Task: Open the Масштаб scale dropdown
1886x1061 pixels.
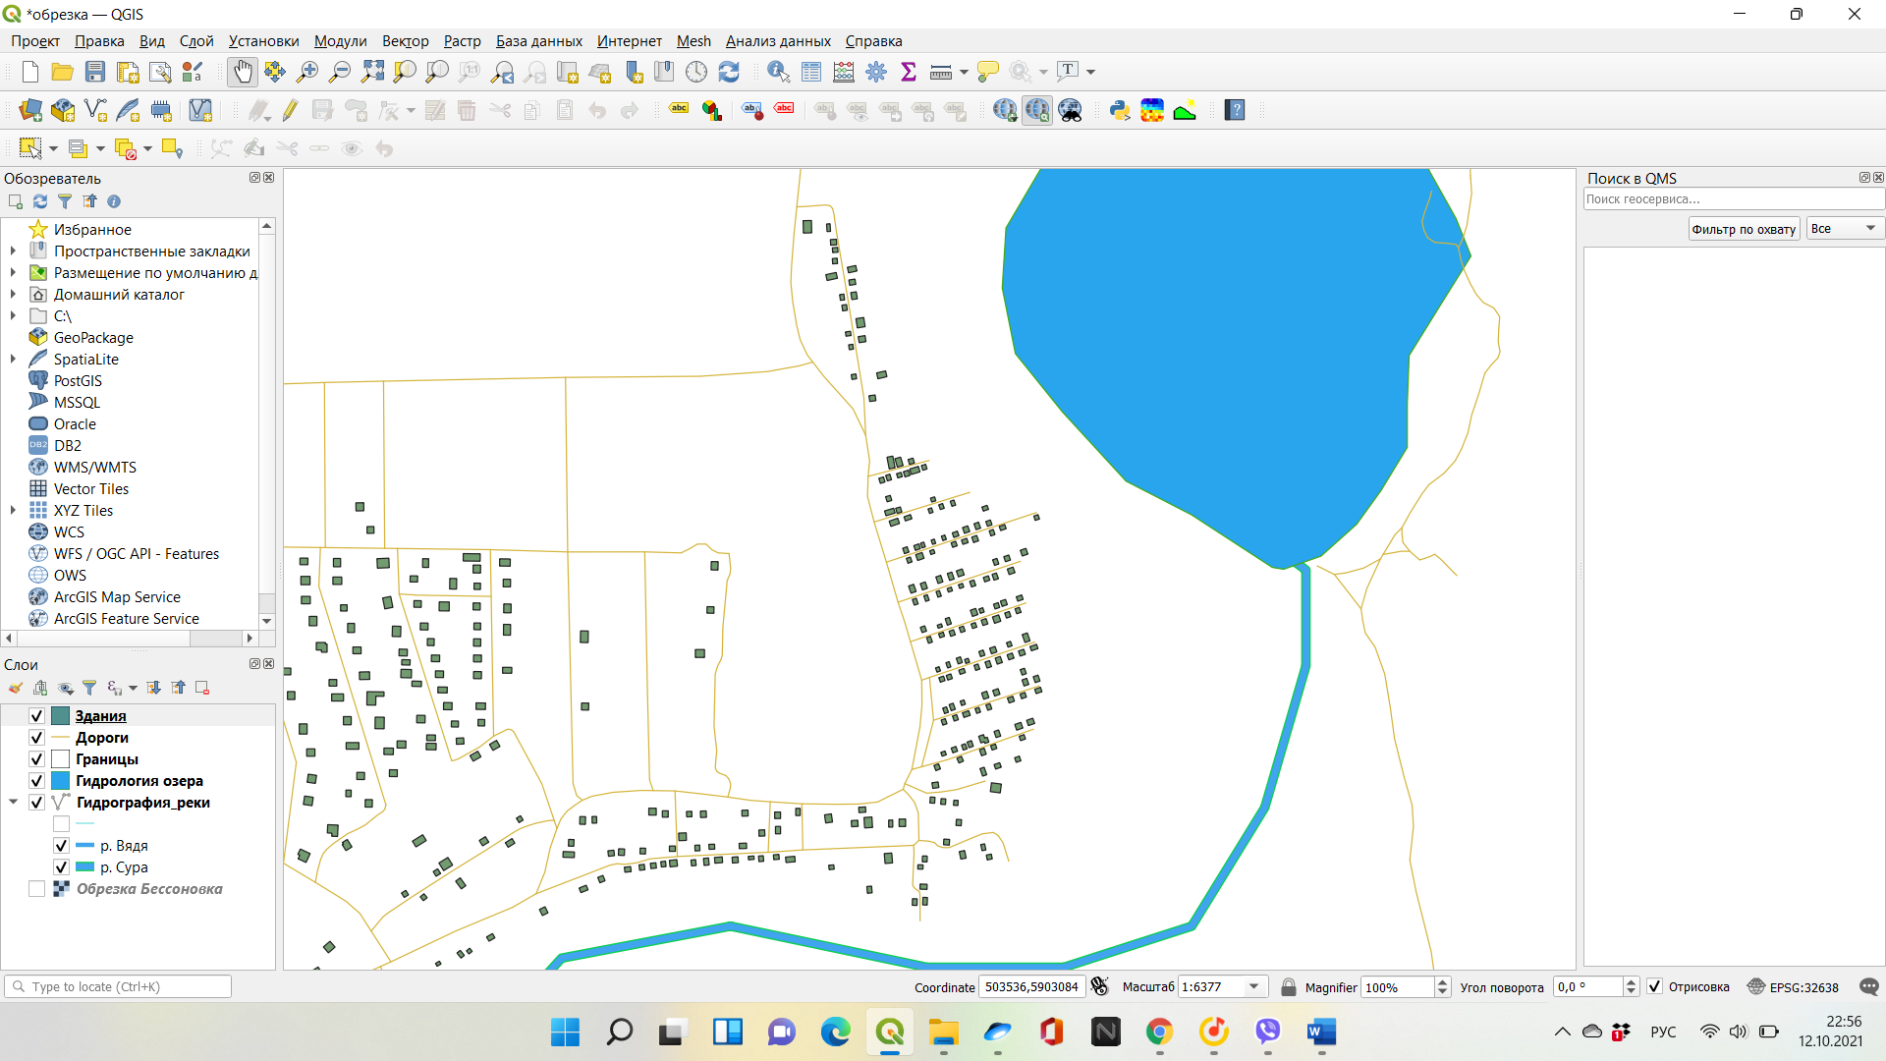Action: [x=1254, y=987]
